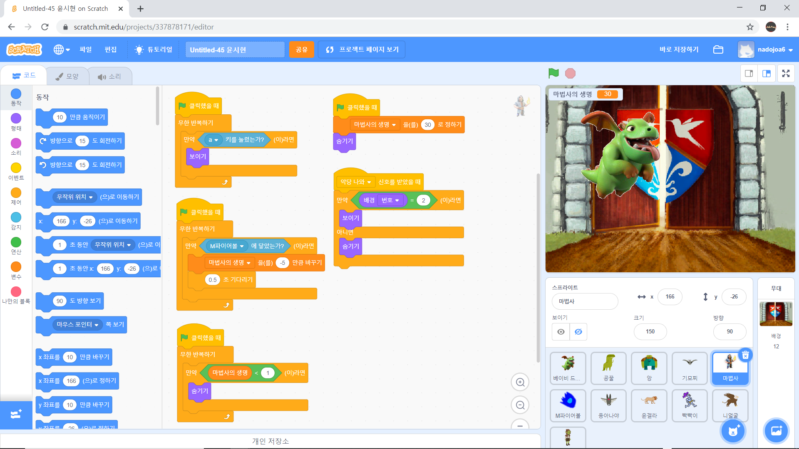
Task: Zoom in on the code workspace
Action: coord(520,382)
